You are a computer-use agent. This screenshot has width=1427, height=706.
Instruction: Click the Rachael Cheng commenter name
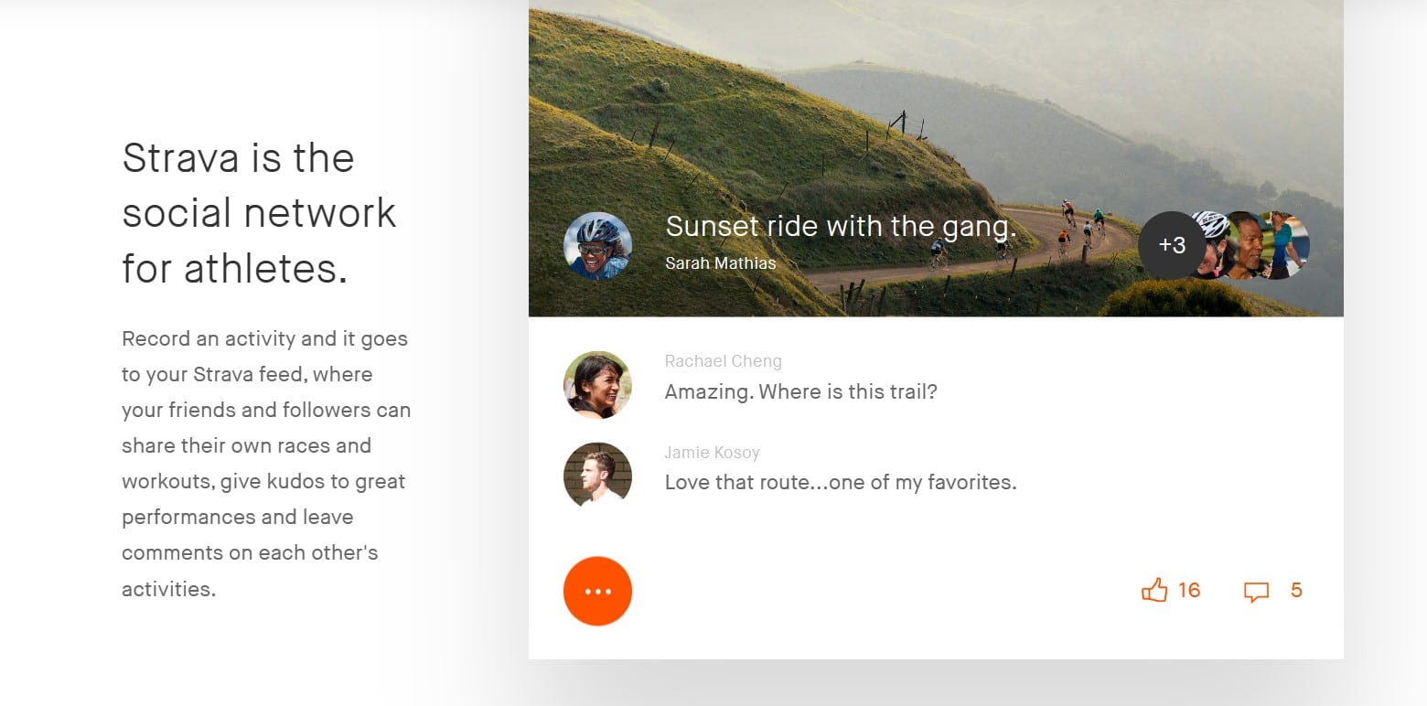click(723, 361)
